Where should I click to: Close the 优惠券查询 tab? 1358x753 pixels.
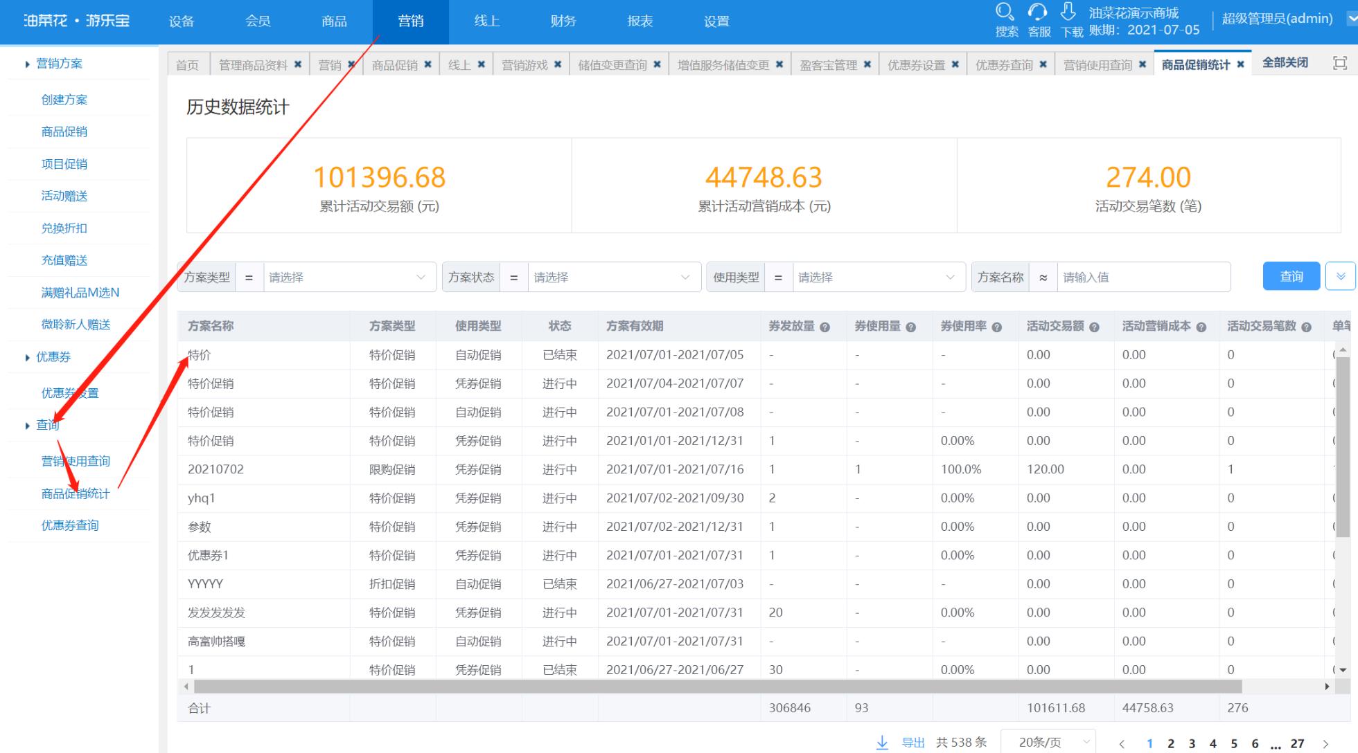(1043, 64)
